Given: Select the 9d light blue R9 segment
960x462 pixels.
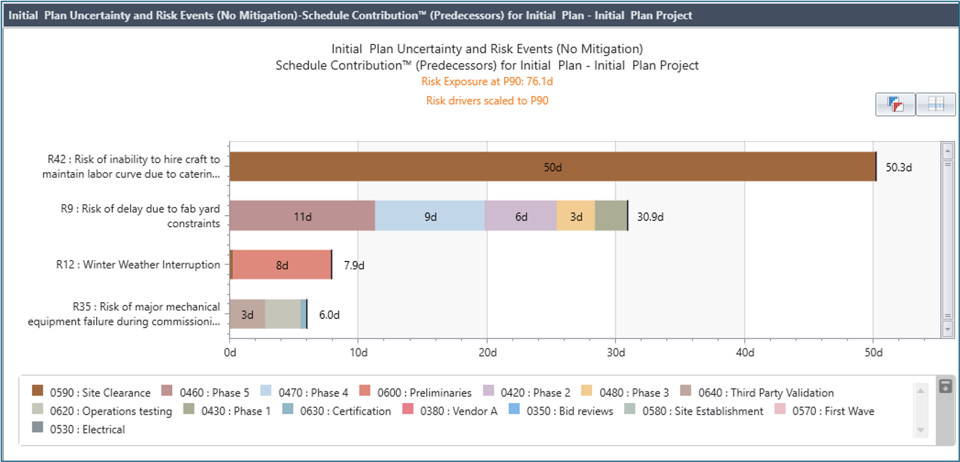Looking at the screenshot, I should coord(430,216).
